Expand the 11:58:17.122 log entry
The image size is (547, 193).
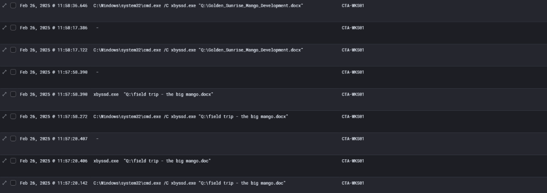tap(5, 50)
